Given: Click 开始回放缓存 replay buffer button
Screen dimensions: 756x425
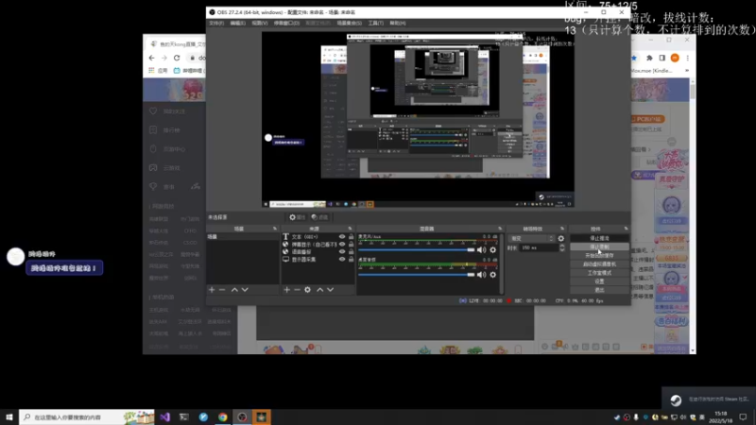Looking at the screenshot, I should (x=599, y=255).
